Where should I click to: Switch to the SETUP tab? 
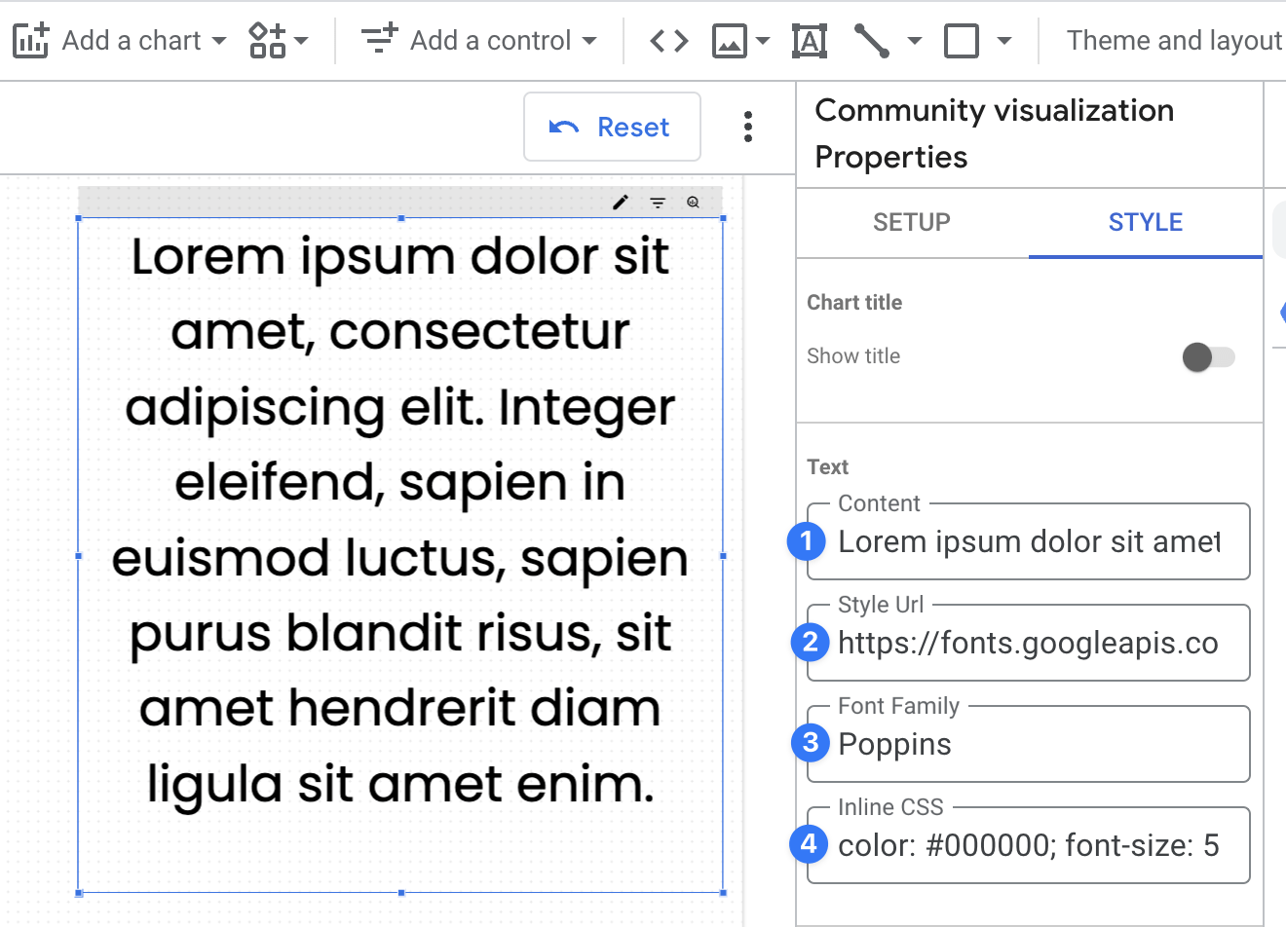point(911,222)
